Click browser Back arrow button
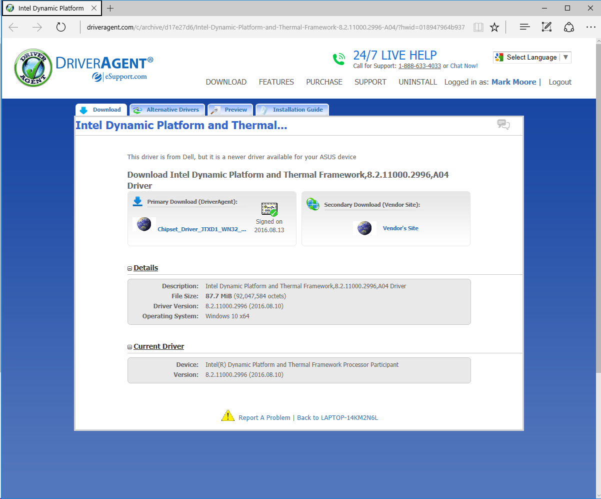The image size is (601, 499). tap(13, 27)
